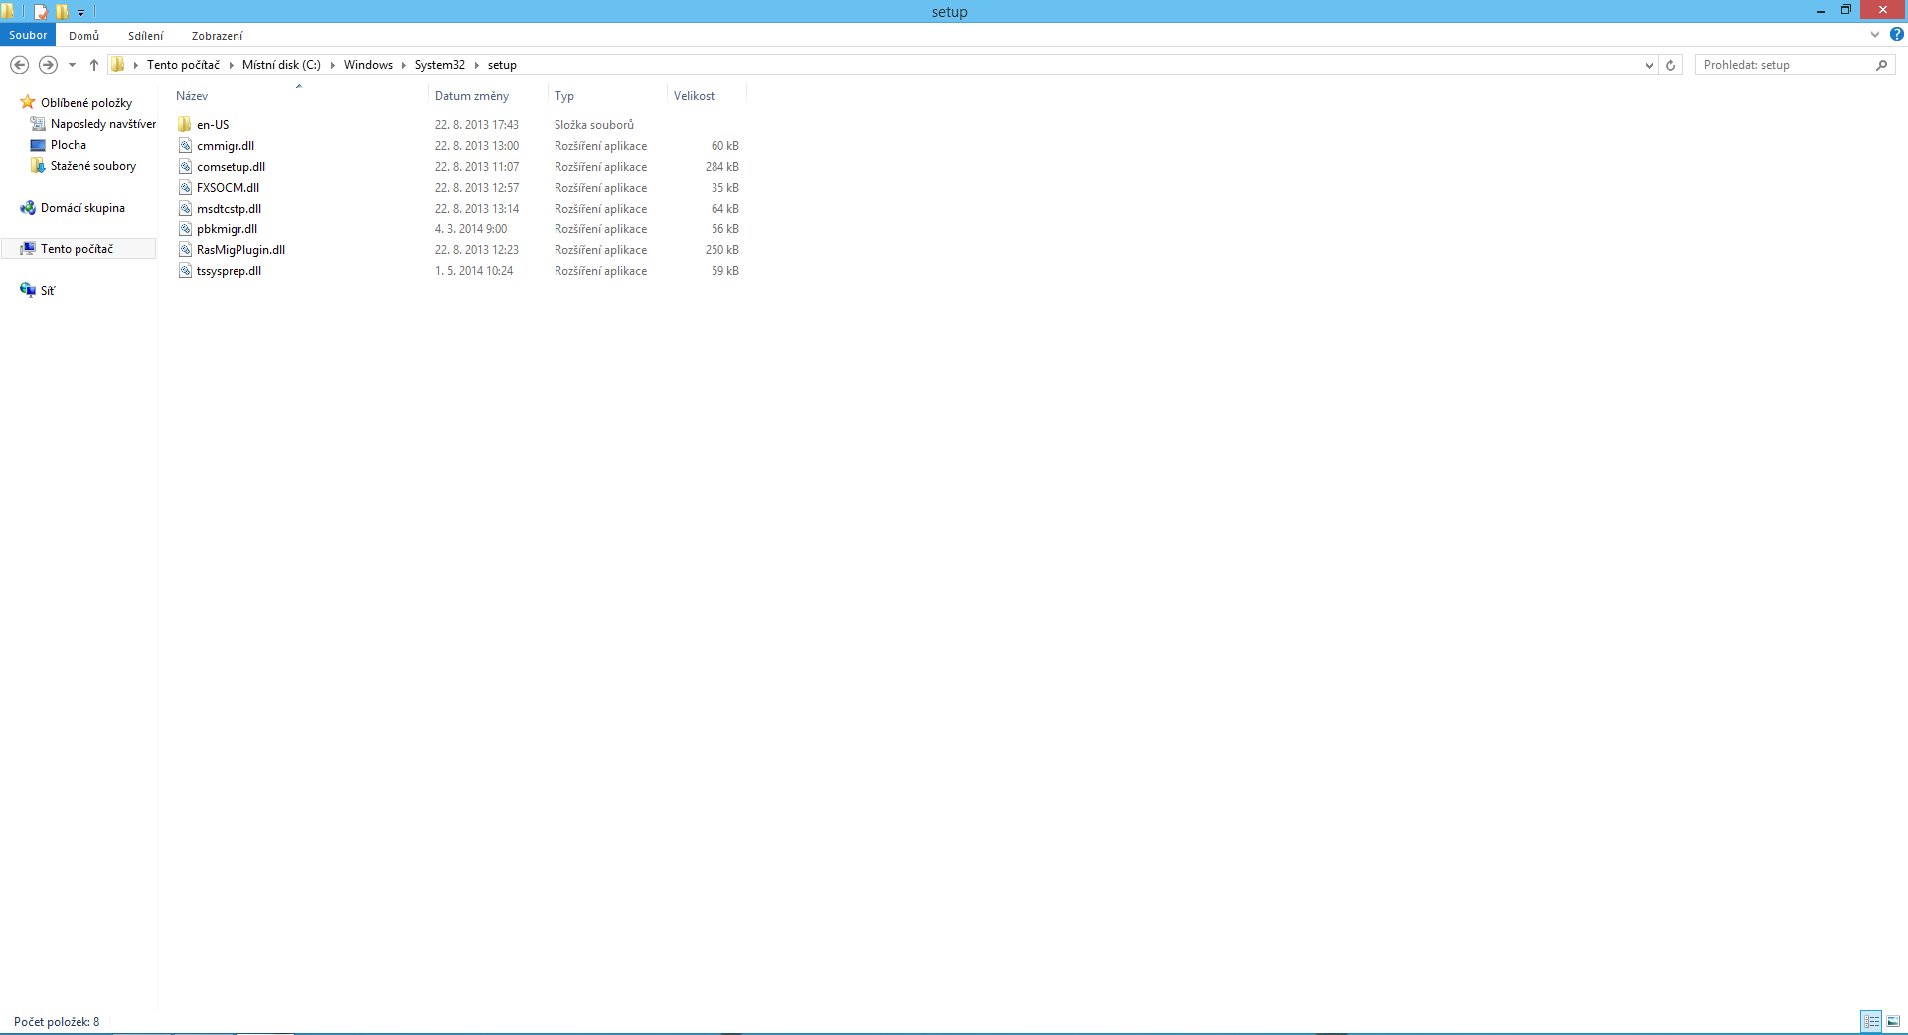The image size is (1908, 1035).
Task: Click the folder icon in address bar
Action: [118, 65]
